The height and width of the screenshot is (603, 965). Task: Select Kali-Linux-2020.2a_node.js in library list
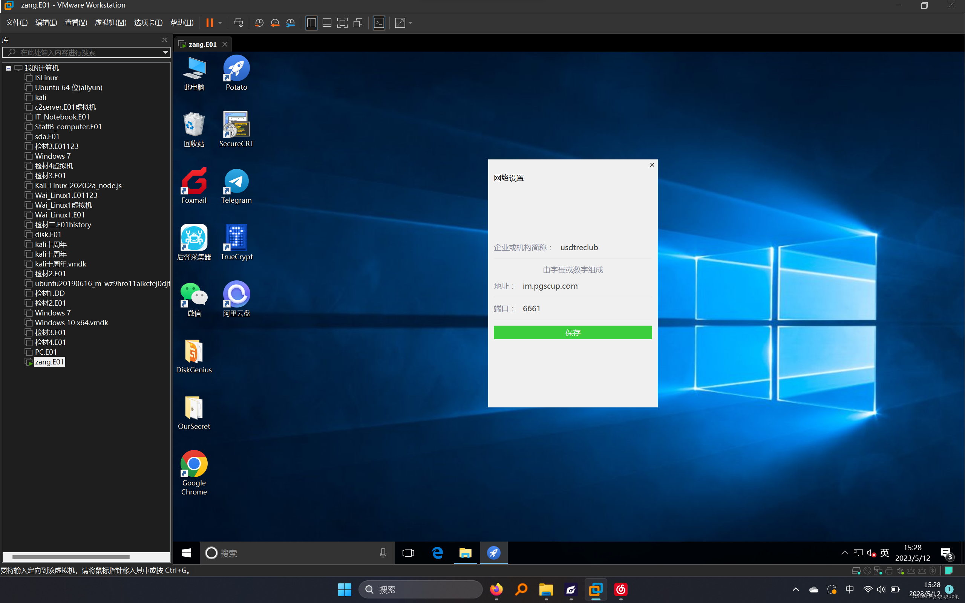pos(78,185)
